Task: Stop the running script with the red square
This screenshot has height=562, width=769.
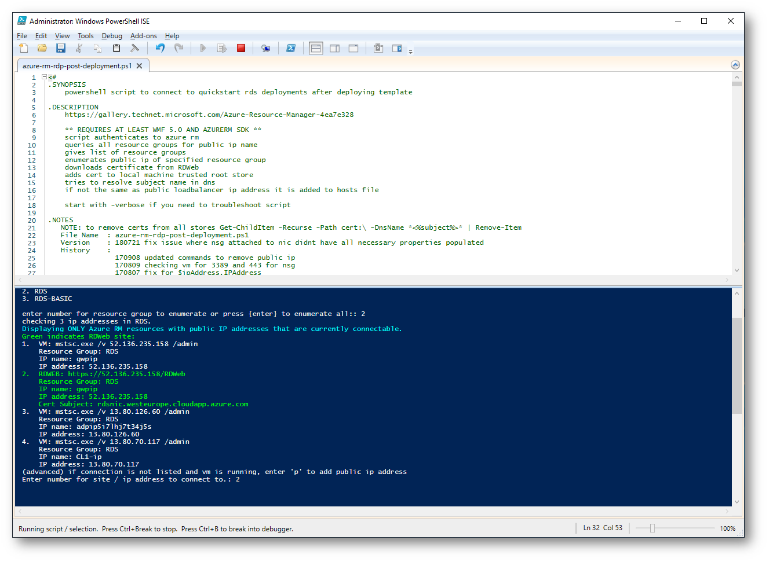Action: 241,49
